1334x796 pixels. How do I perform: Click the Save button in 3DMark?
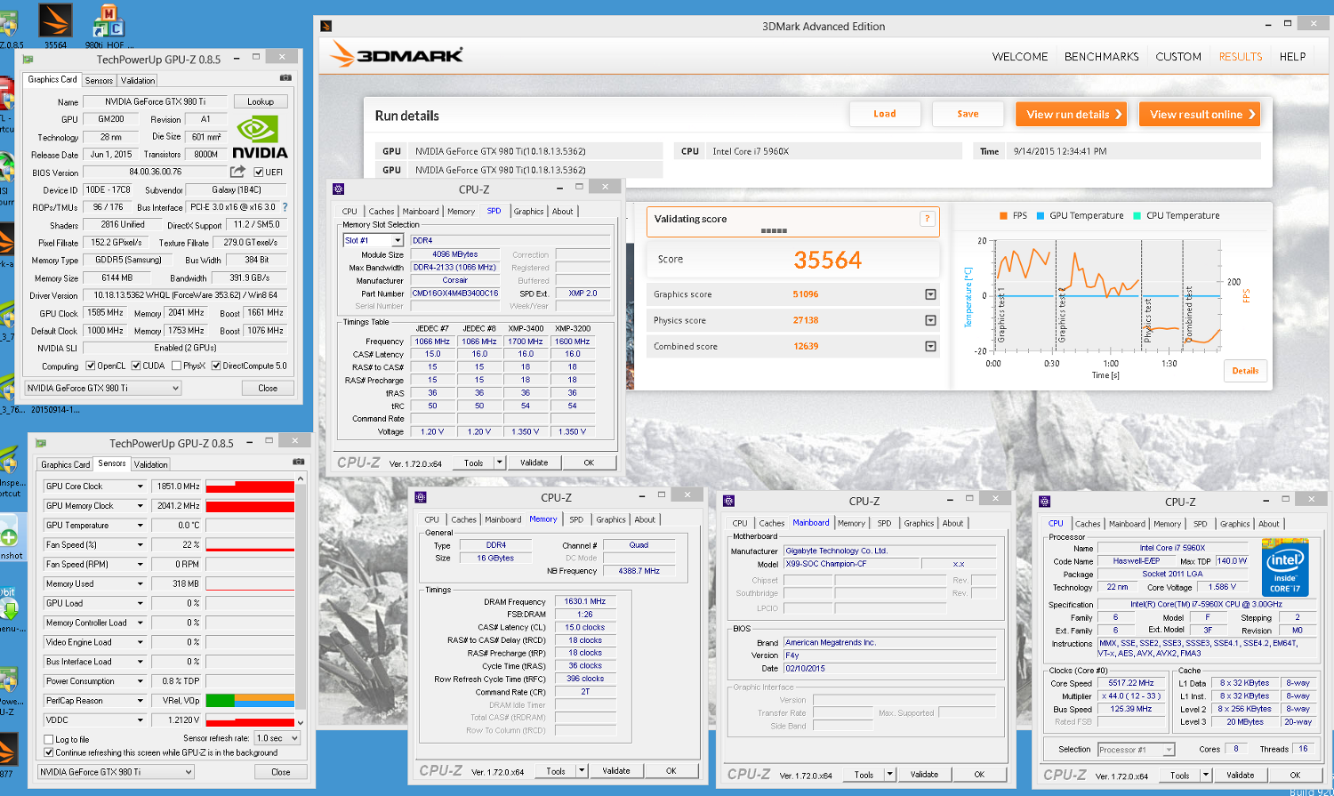point(968,114)
